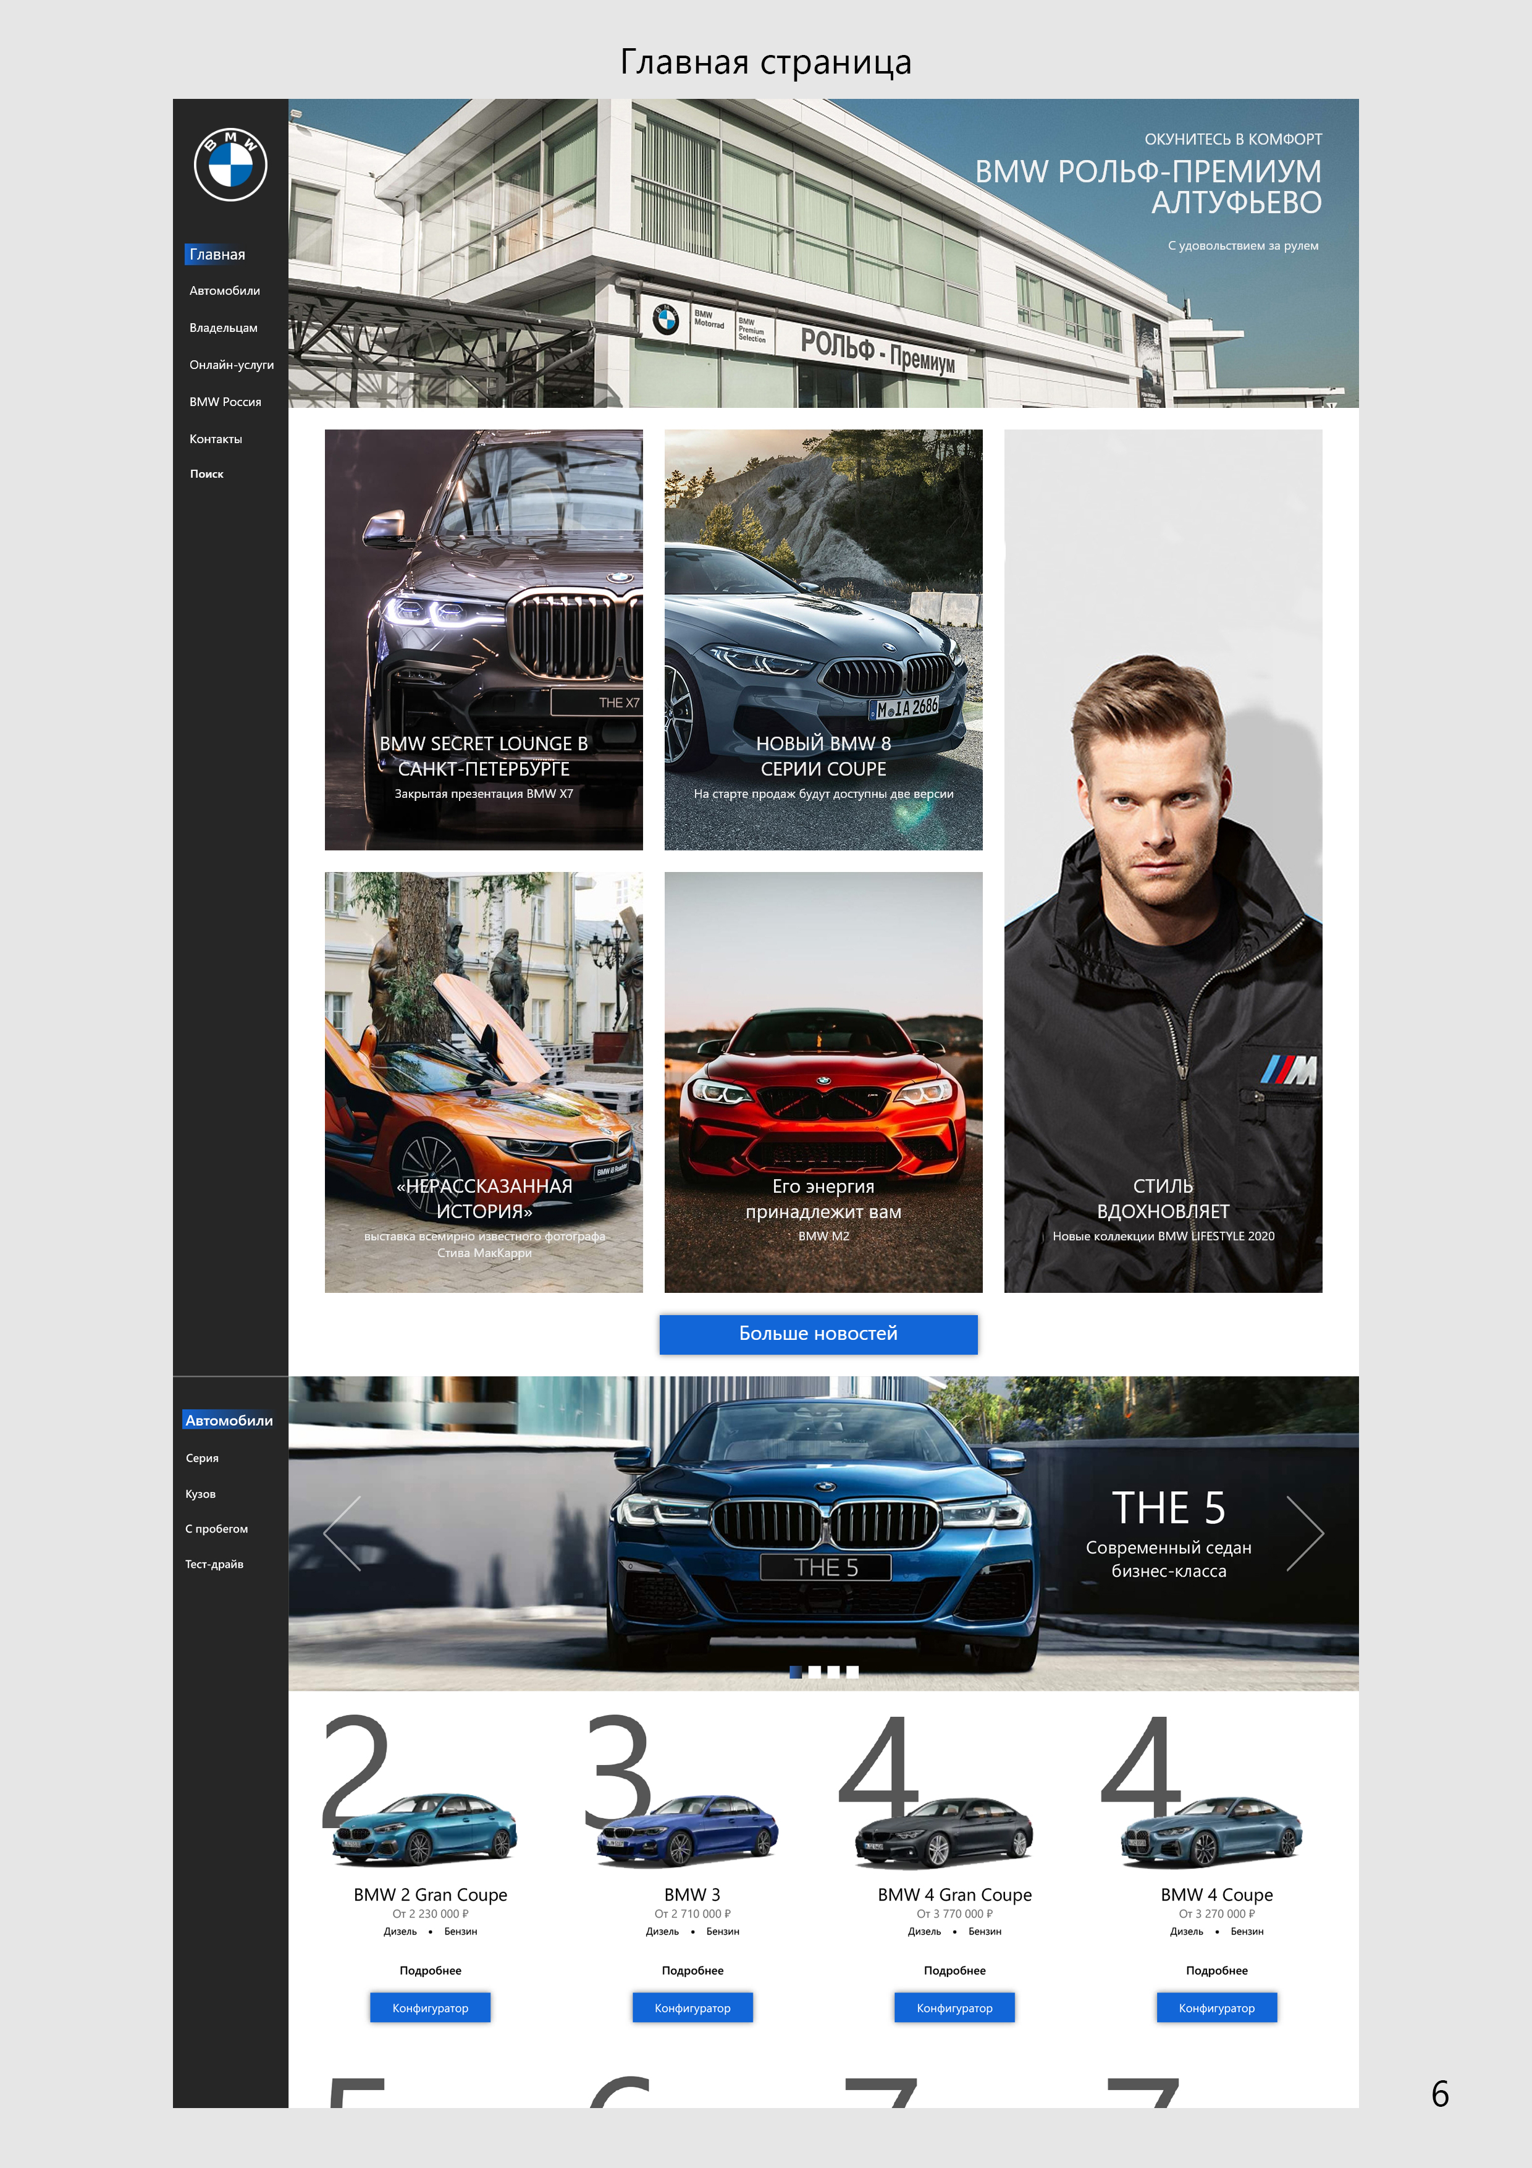Click the От 3 770 000 ₽ price

[954, 1914]
